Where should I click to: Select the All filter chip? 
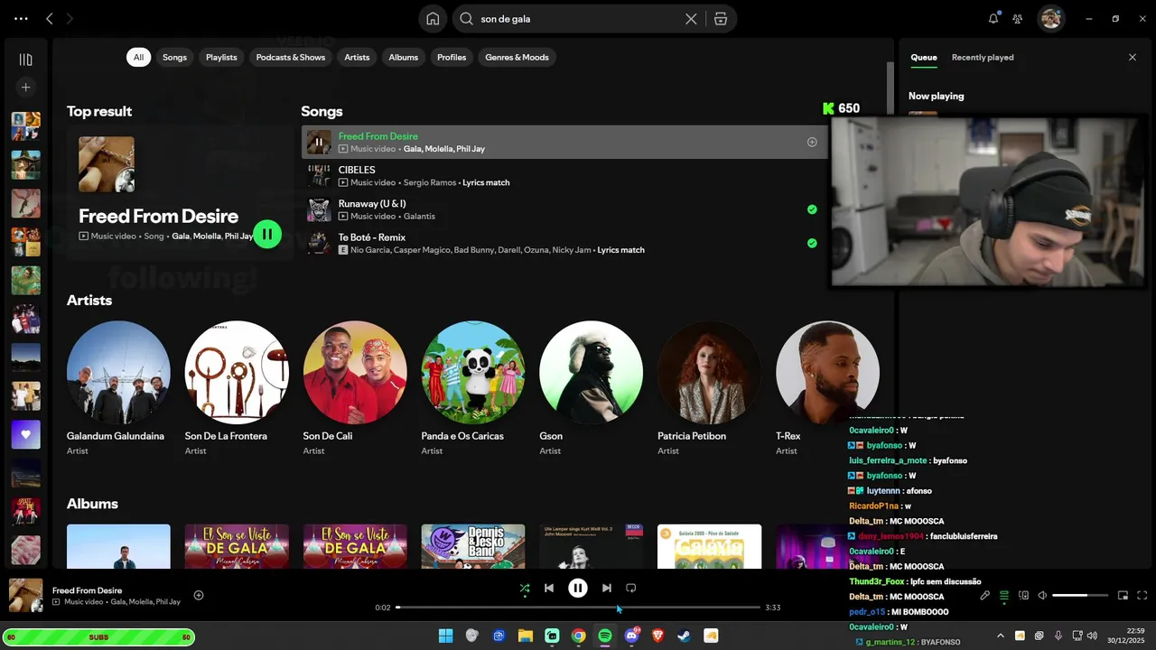[x=138, y=57]
